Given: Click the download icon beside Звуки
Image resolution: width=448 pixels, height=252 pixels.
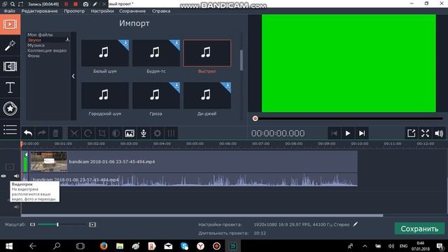Looking at the screenshot, I should click(x=67, y=40).
